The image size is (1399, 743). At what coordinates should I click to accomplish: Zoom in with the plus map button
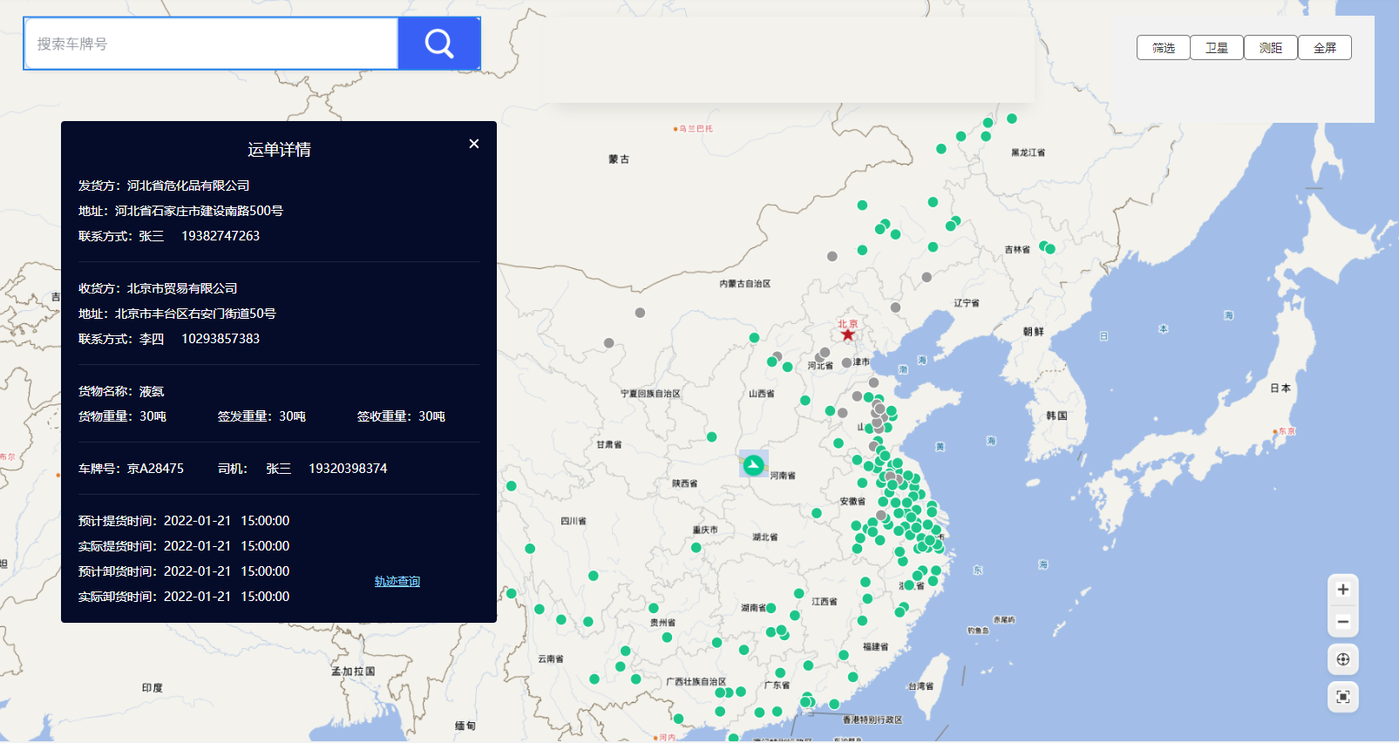pyautogui.click(x=1343, y=590)
